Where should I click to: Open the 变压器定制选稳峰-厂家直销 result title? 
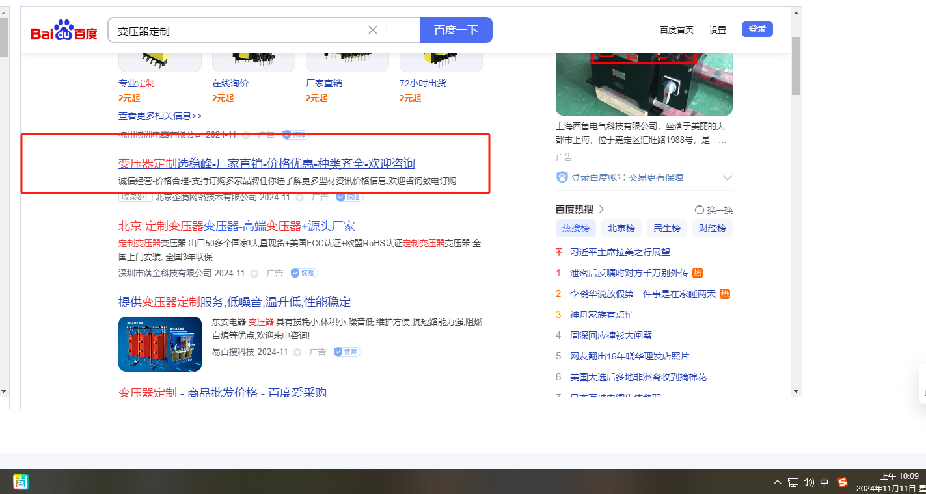tap(267, 163)
